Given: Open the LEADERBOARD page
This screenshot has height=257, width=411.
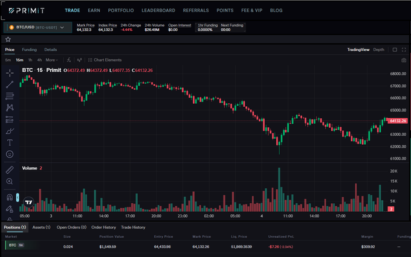Looking at the screenshot, I should point(158,10).
